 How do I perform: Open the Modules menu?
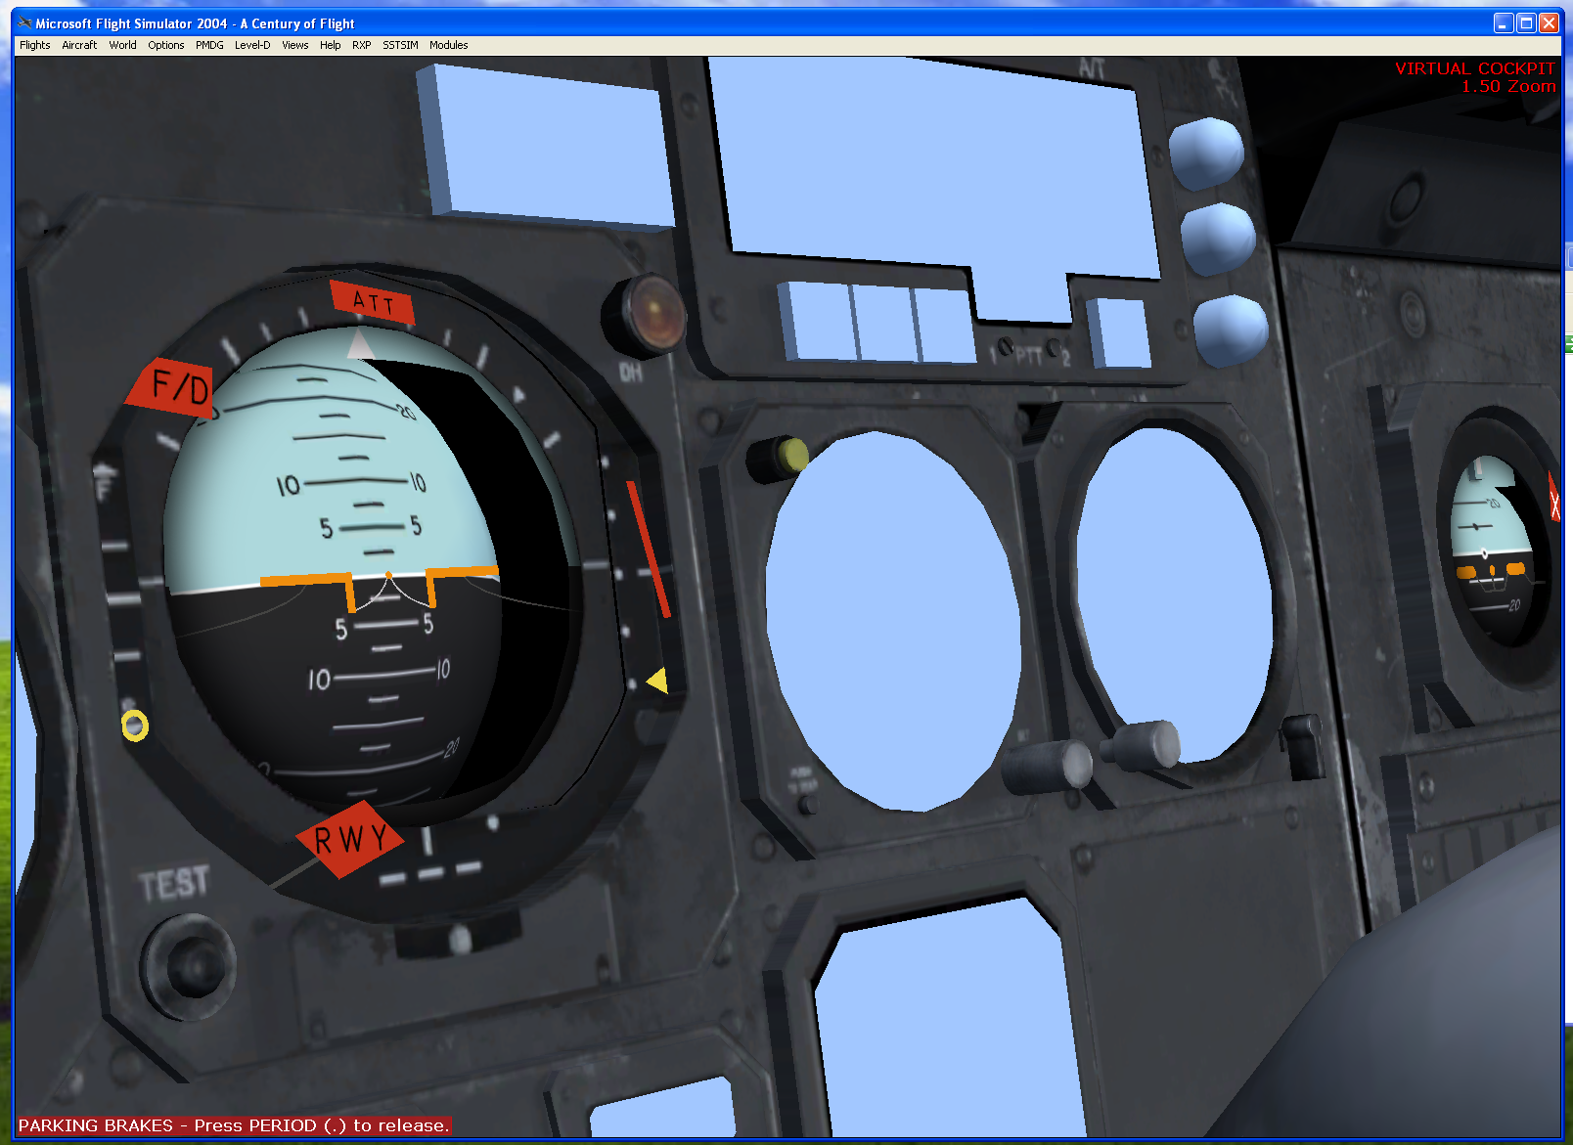[448, 45]
